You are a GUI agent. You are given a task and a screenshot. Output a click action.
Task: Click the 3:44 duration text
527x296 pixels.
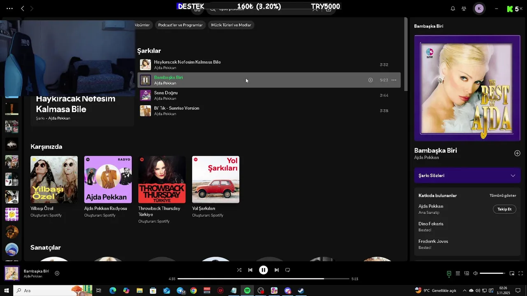click(x=384, y=95)
